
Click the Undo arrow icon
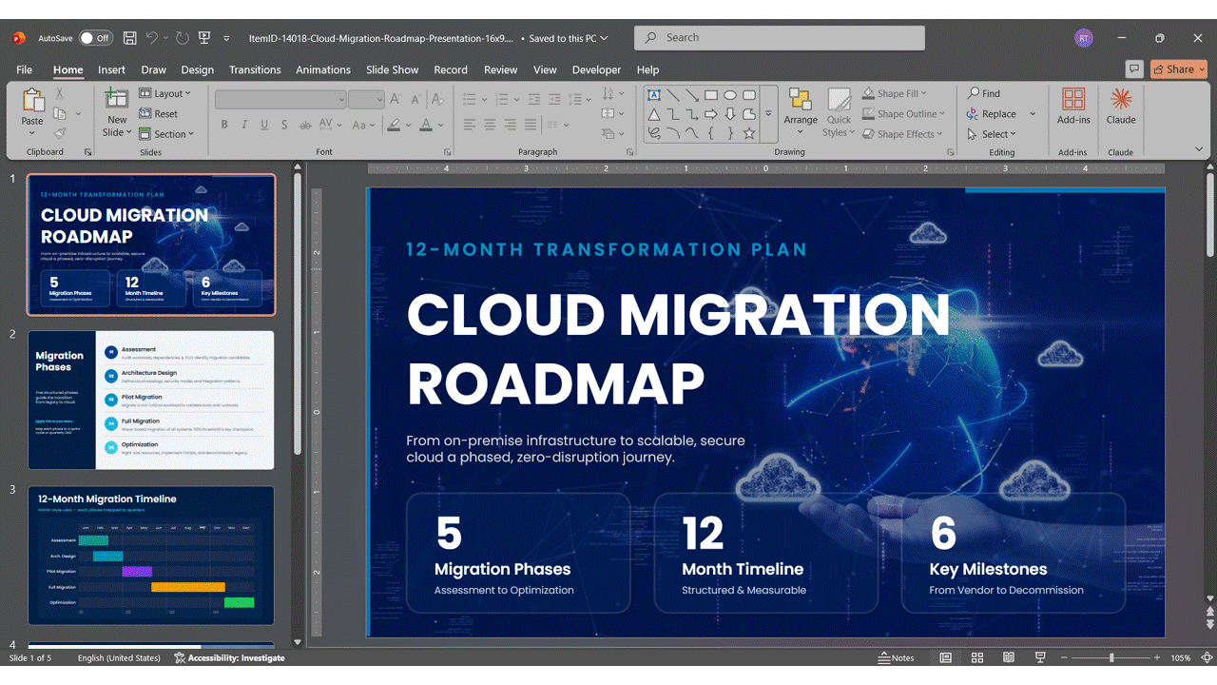pos(152,38)
